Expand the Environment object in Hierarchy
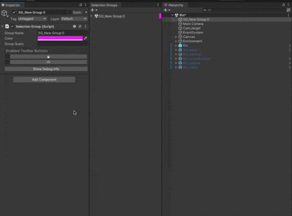This screenshot has height=216, width=292. (176, 41)
